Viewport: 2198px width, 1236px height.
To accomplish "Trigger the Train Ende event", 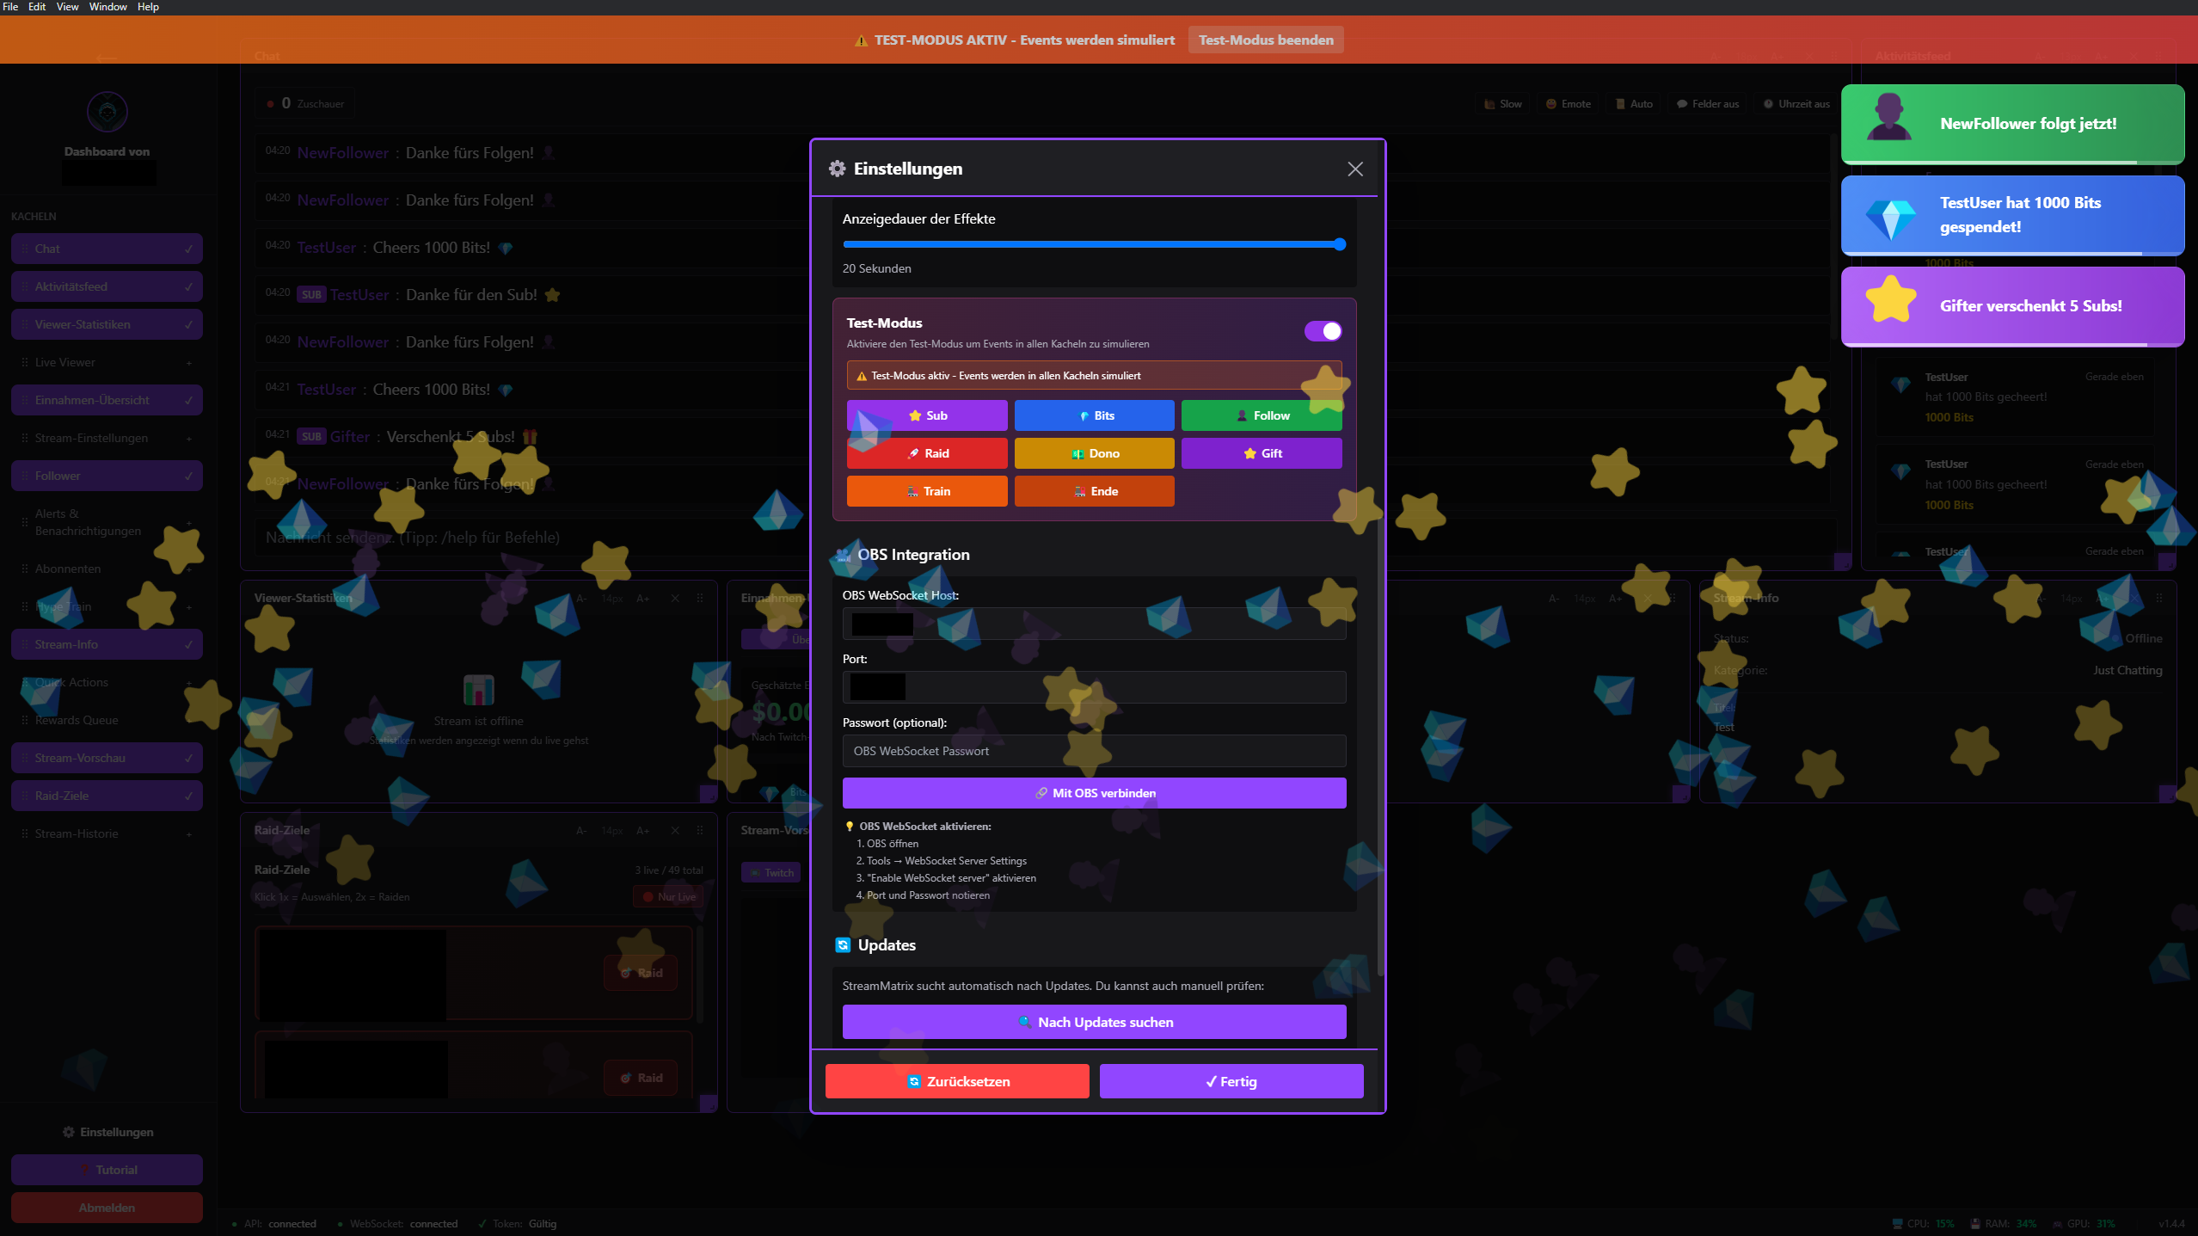I will (1094, 491).
